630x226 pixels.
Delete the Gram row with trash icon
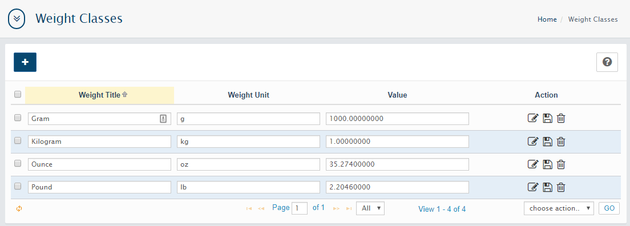pyautogui.click(x=562, y=118)
